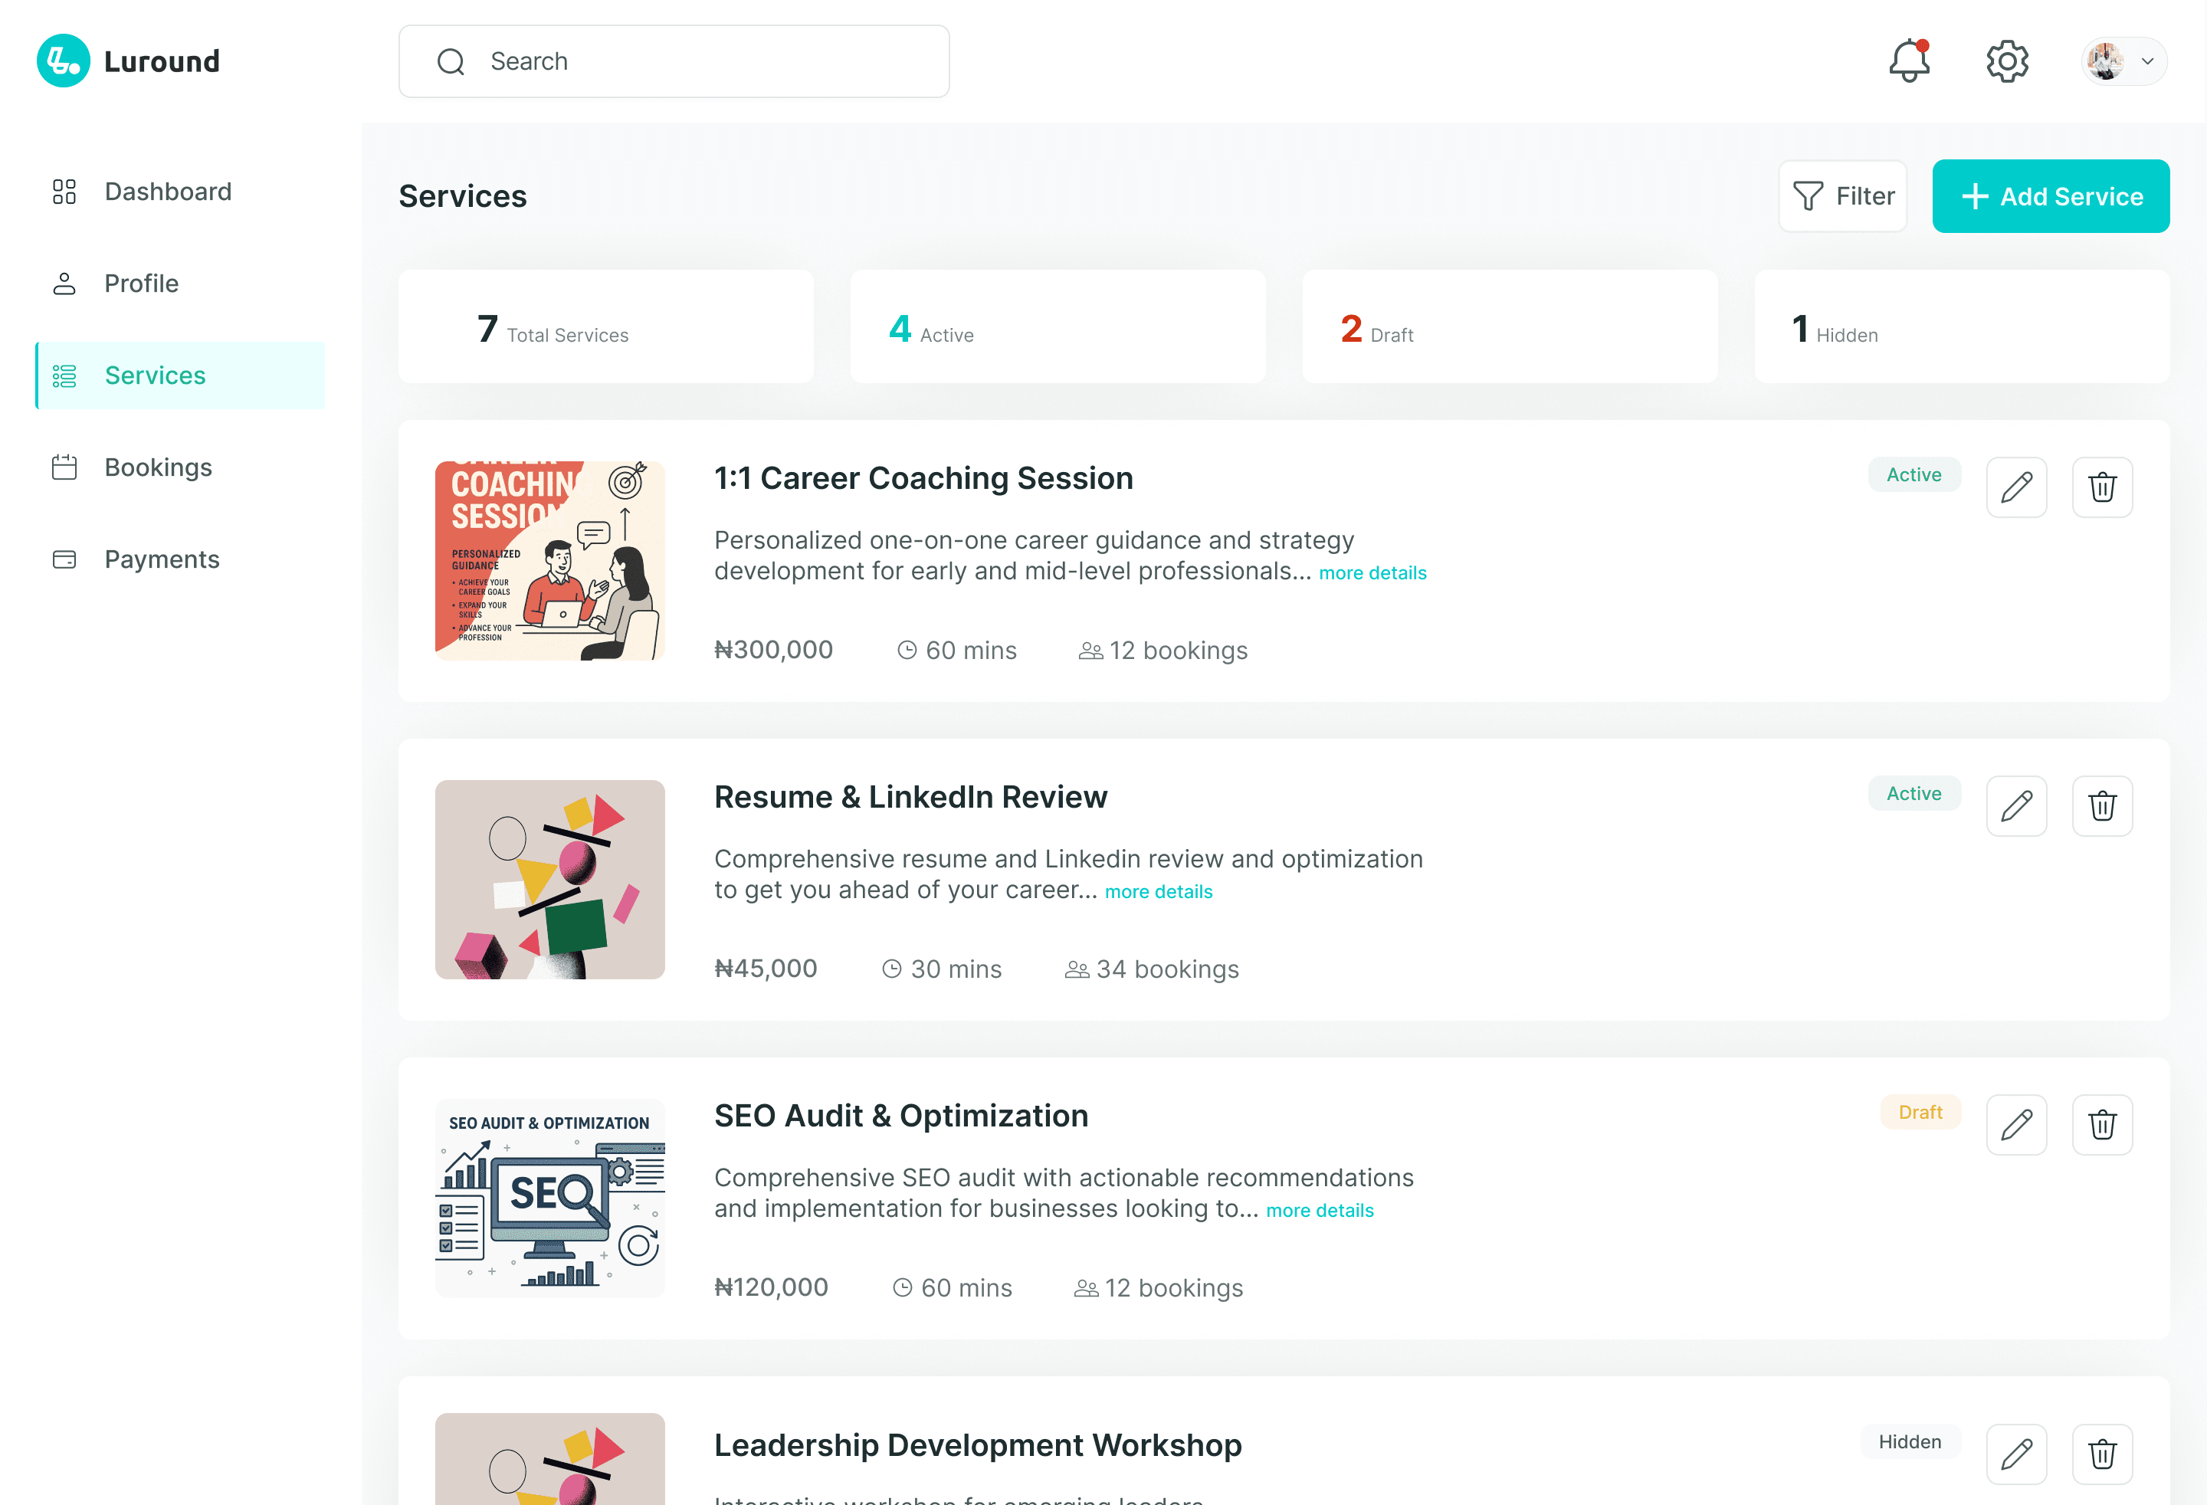2207x1505 pixels.
Task: Open the Filter options
Action: [x=1842, y=196]
